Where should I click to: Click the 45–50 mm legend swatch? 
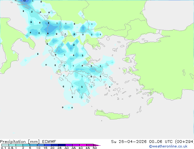pos(90,145)
